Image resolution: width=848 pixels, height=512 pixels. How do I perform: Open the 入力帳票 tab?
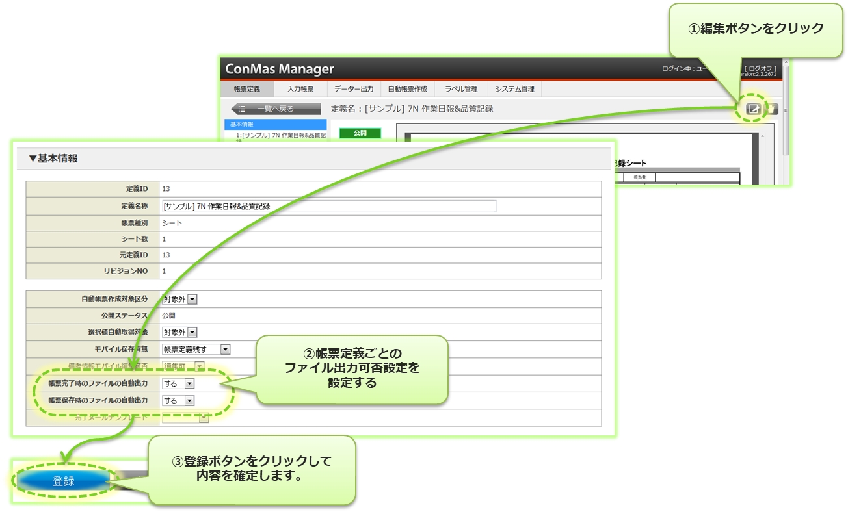pos(300,89)
